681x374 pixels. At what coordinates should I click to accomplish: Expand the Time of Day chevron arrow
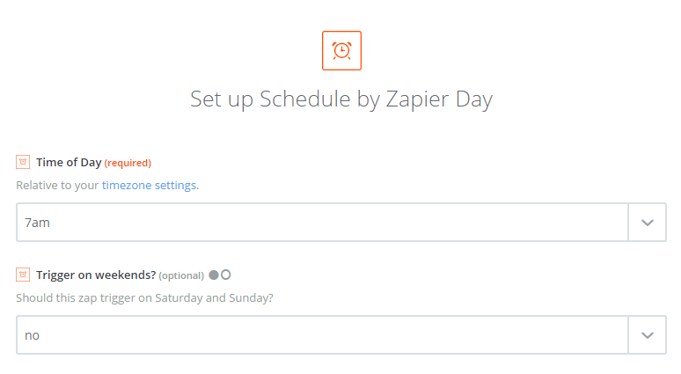point(647,223)
